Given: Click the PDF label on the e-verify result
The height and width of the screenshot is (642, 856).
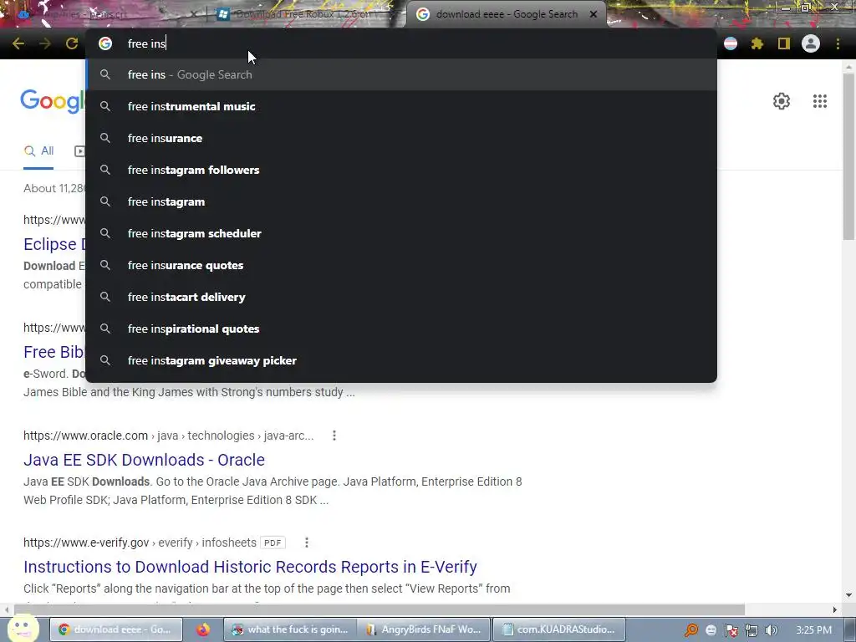Looking at the screenshot, I should [273, 543].
